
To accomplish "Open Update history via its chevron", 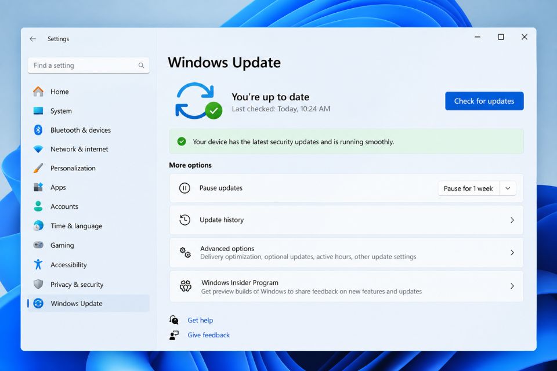I will tap(512, 220).
